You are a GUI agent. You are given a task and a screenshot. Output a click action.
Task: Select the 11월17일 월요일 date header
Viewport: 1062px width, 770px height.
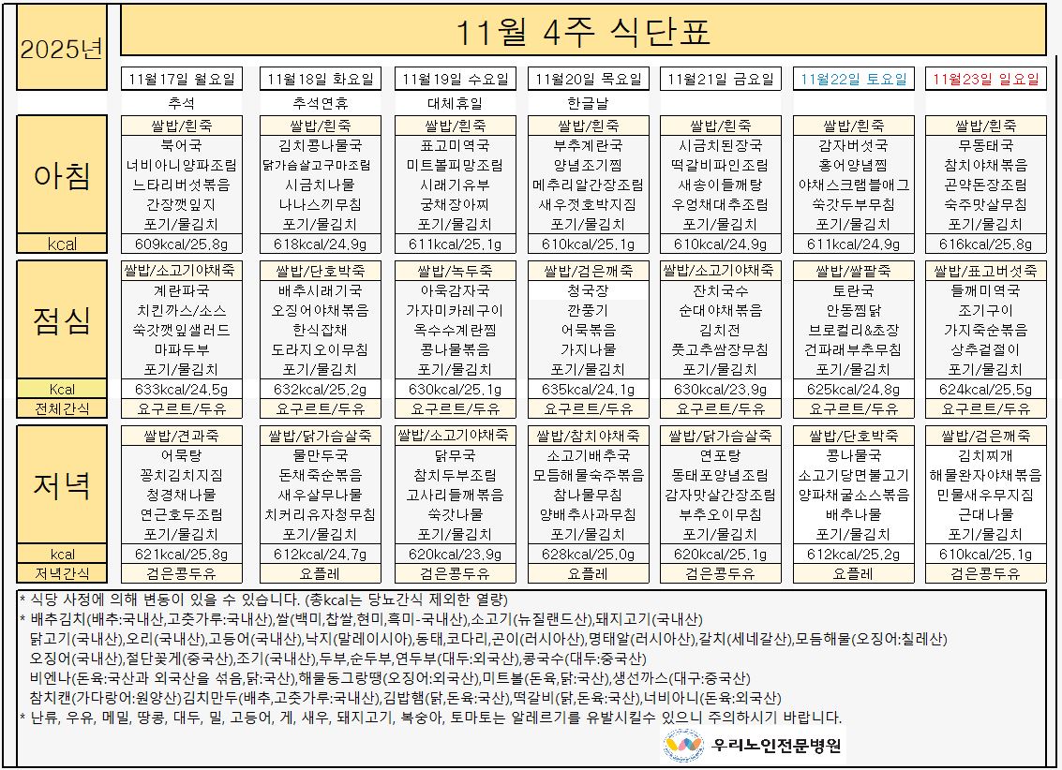tap(182, 79)
